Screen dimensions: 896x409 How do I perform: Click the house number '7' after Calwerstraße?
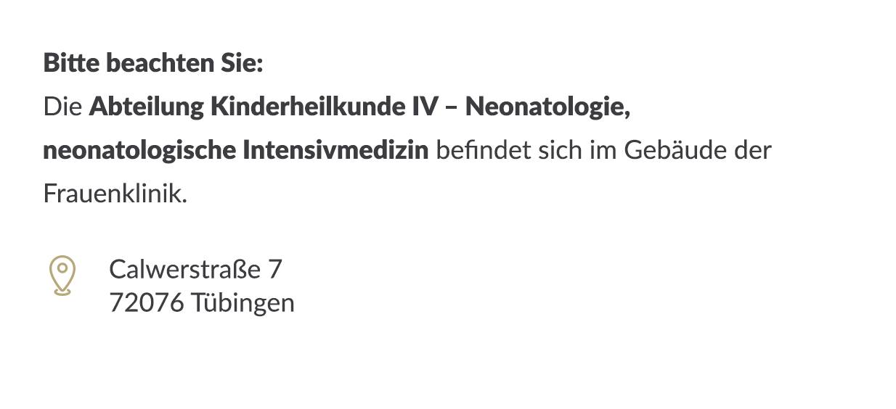[274, 270]
